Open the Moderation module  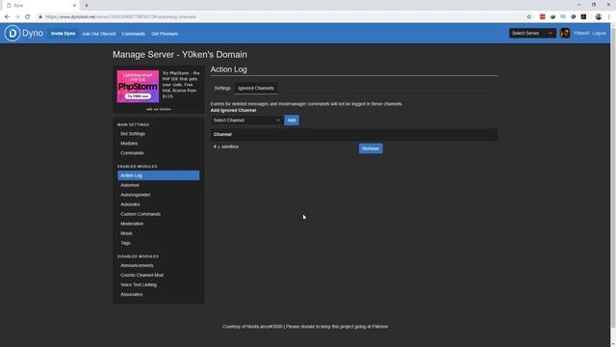pyautogui.click(x=158, y=224)
